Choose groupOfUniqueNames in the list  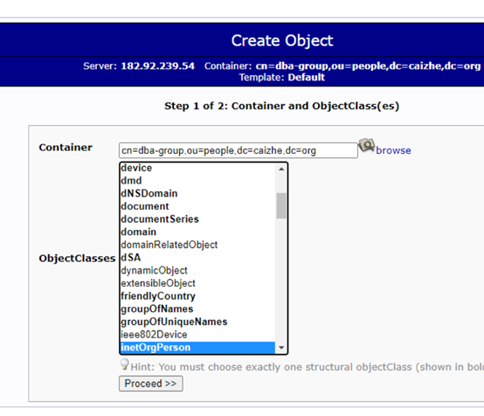[x=197, y=322]
